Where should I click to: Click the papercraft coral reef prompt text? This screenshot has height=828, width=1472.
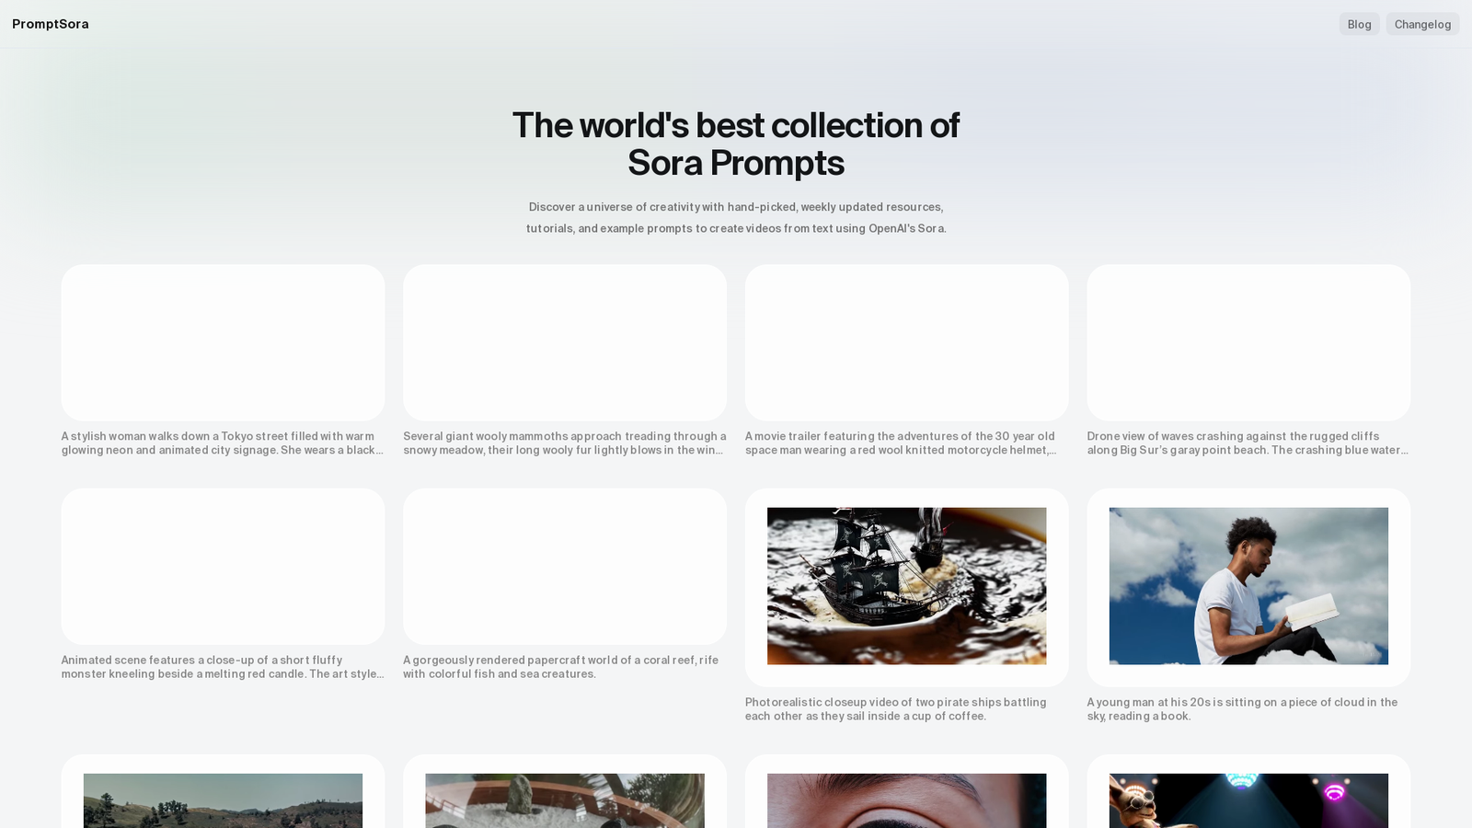click(561, 667)
